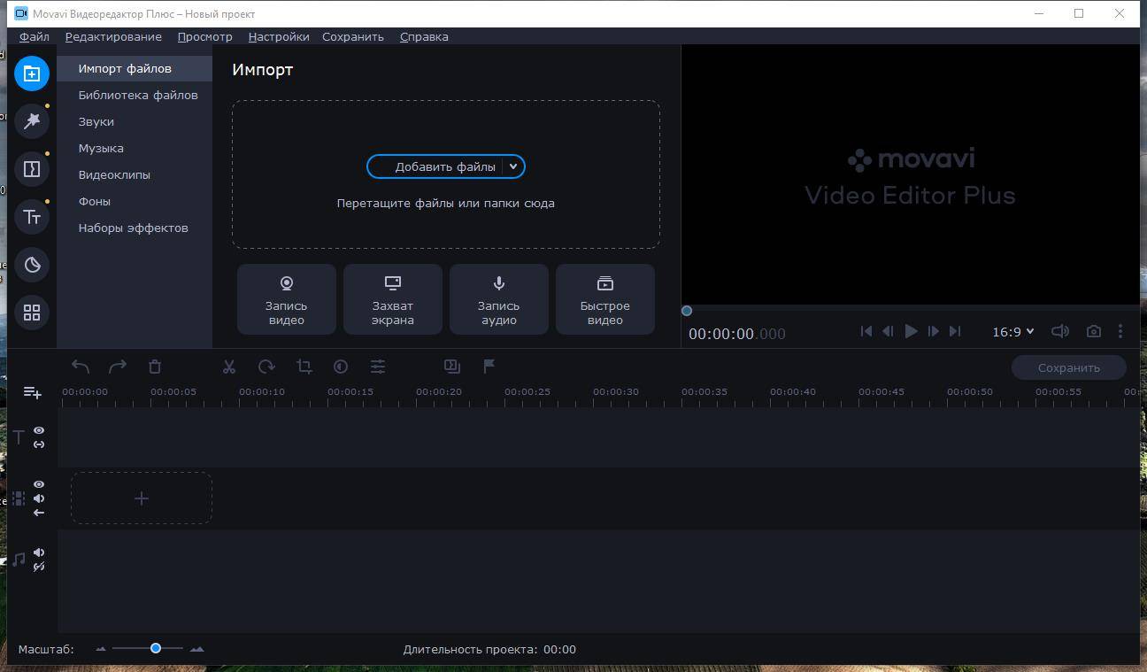
Task: Click the title track T icon
Action: 19,437
